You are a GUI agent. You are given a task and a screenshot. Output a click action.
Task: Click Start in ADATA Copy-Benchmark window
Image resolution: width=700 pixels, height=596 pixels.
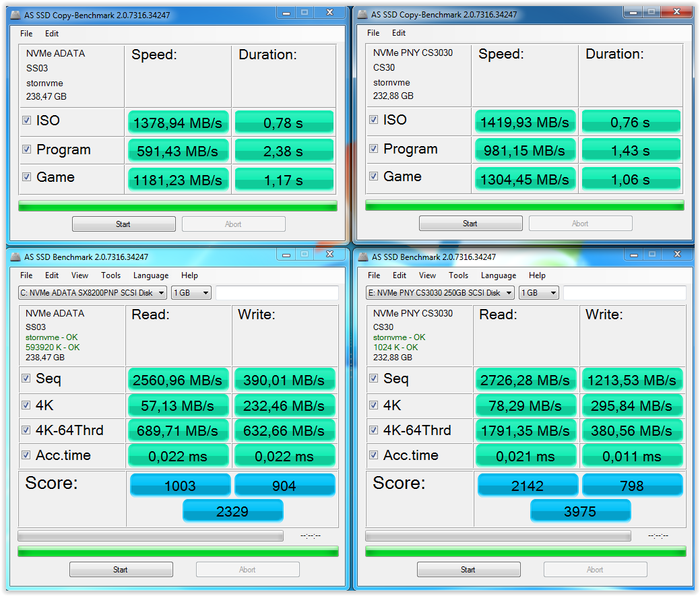124,224
